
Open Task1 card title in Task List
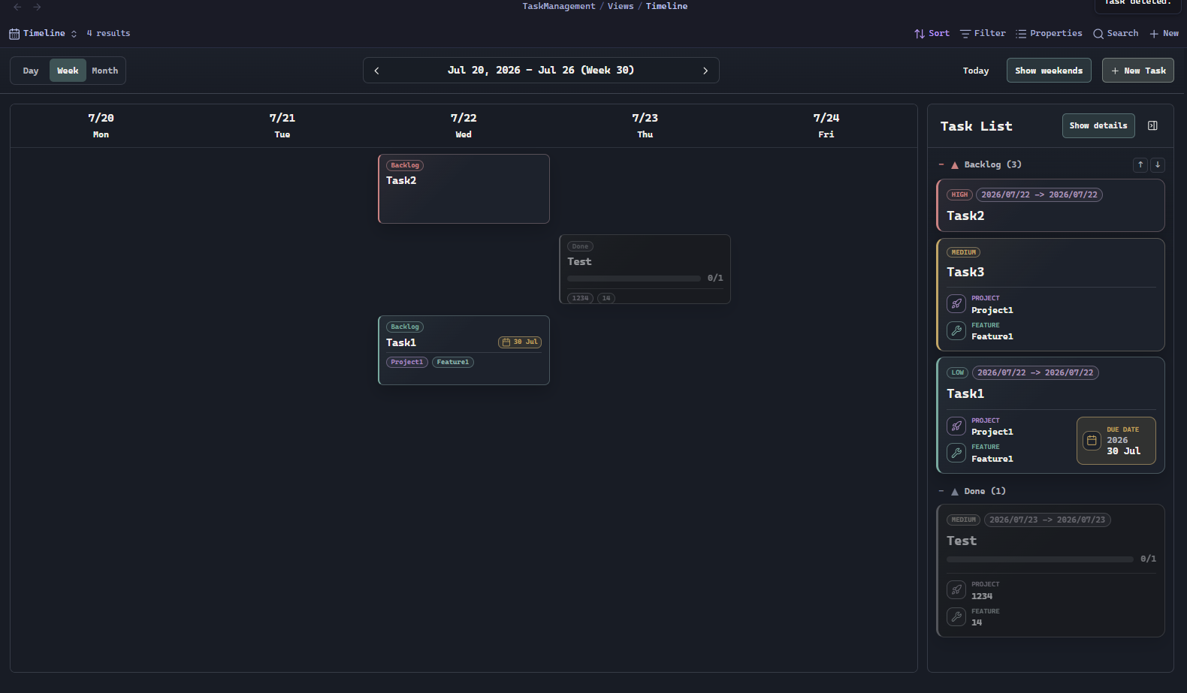point(965,393)
